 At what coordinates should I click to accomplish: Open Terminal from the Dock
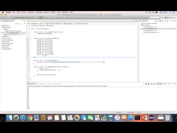tap(138, 118)
